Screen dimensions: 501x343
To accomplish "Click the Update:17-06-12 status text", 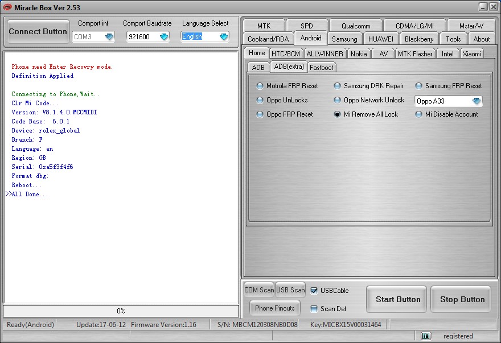I will [x=101, y=324].
